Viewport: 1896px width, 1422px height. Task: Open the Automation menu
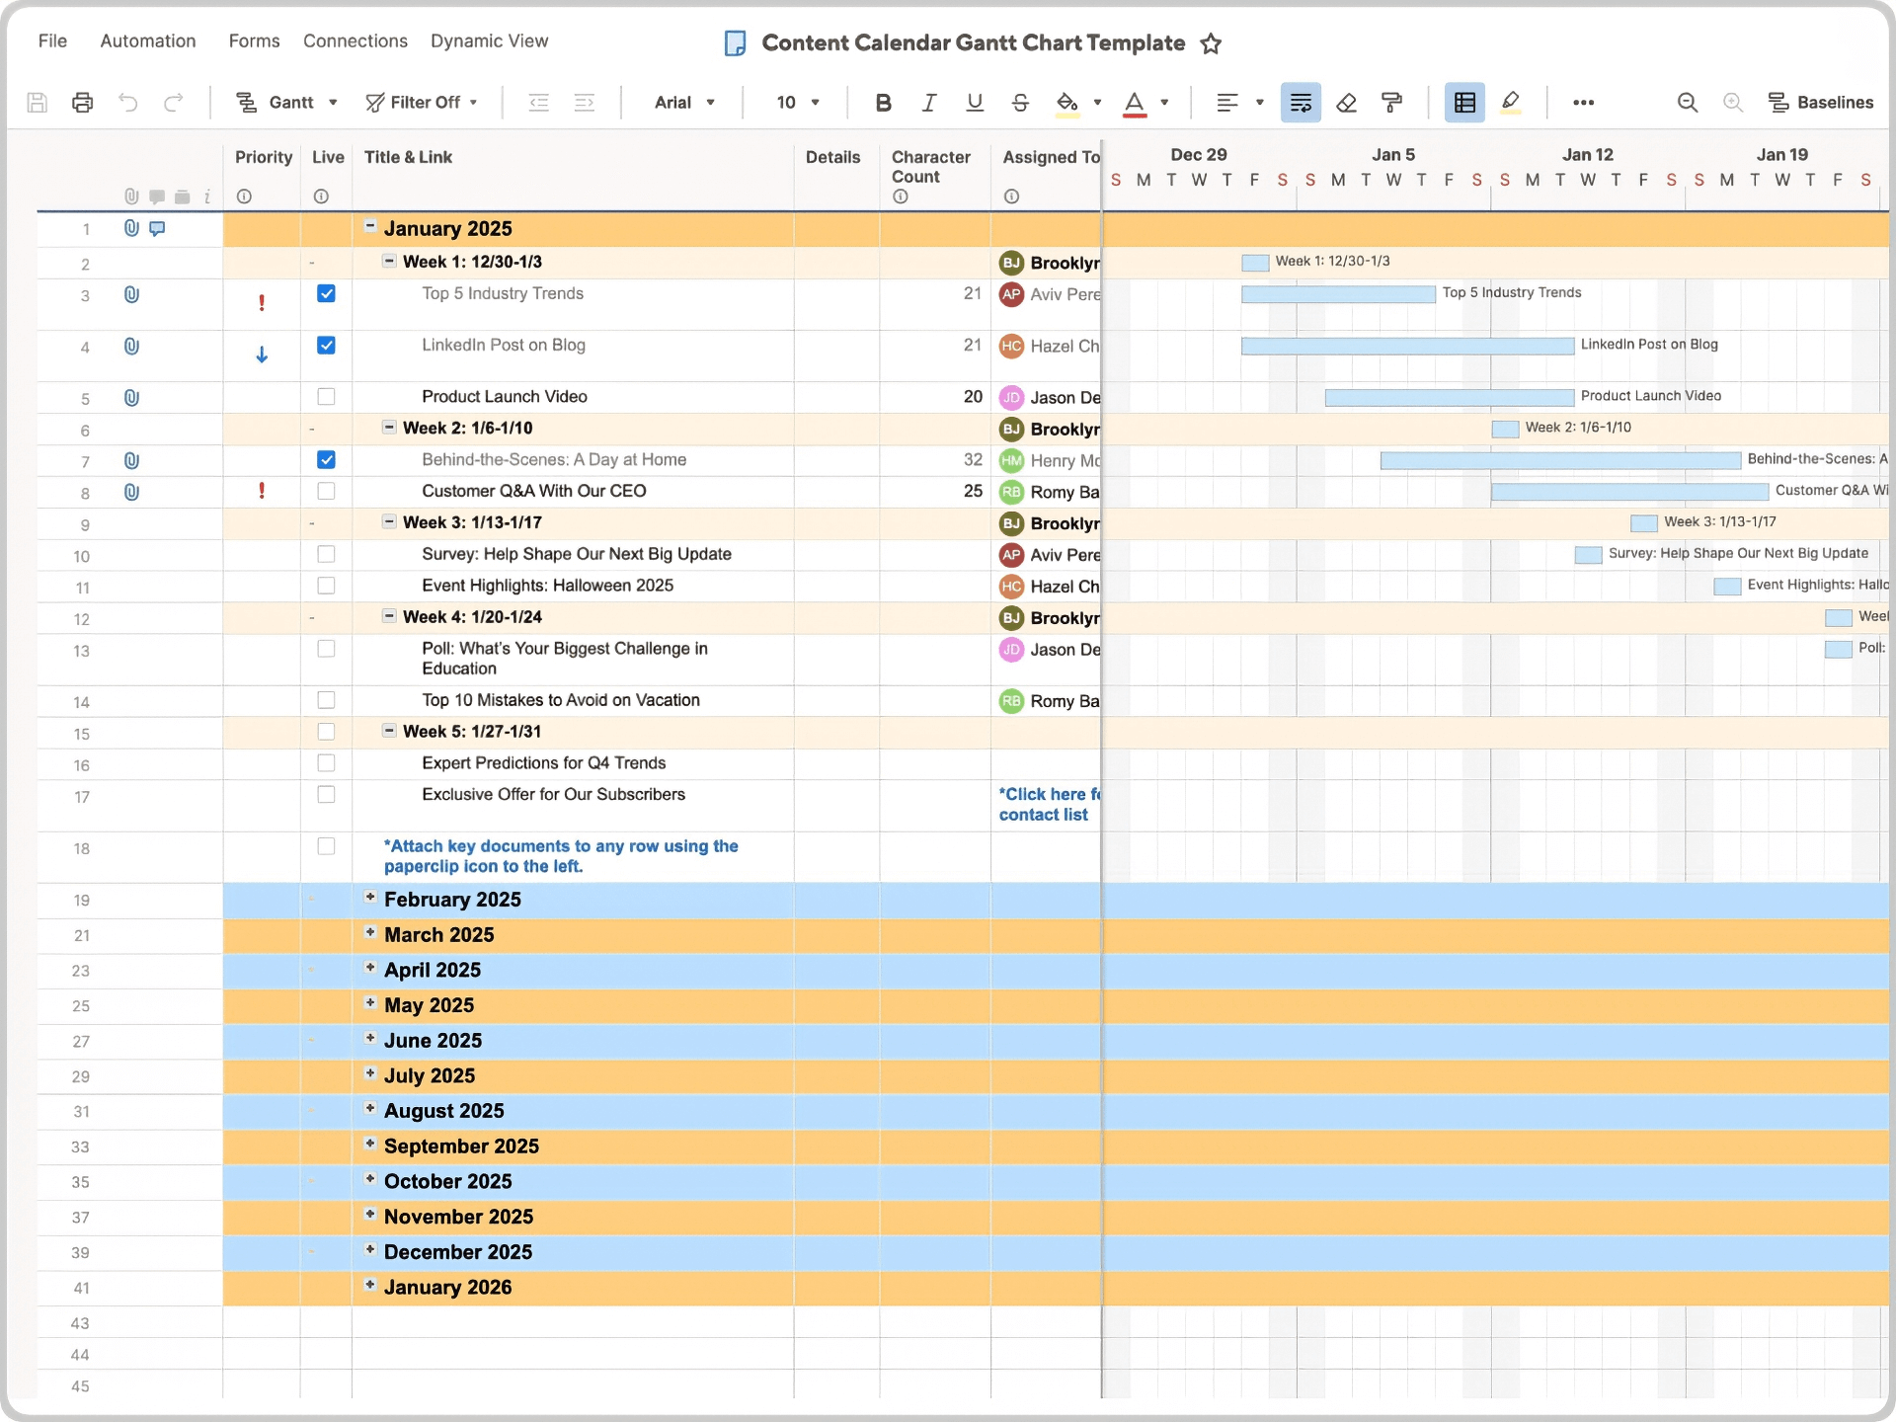(x=147, y=40)
